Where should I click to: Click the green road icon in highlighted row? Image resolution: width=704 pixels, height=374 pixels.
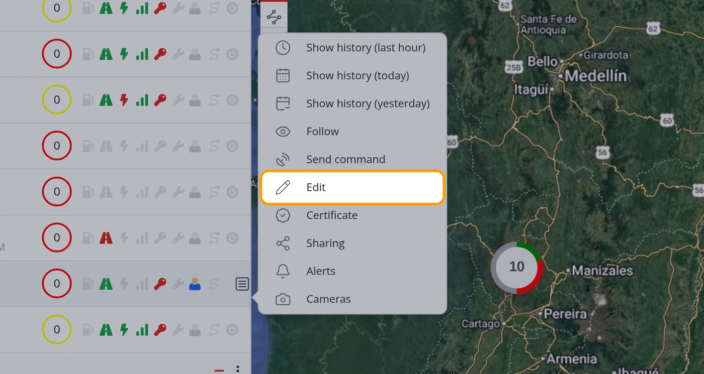coord(106,284)
